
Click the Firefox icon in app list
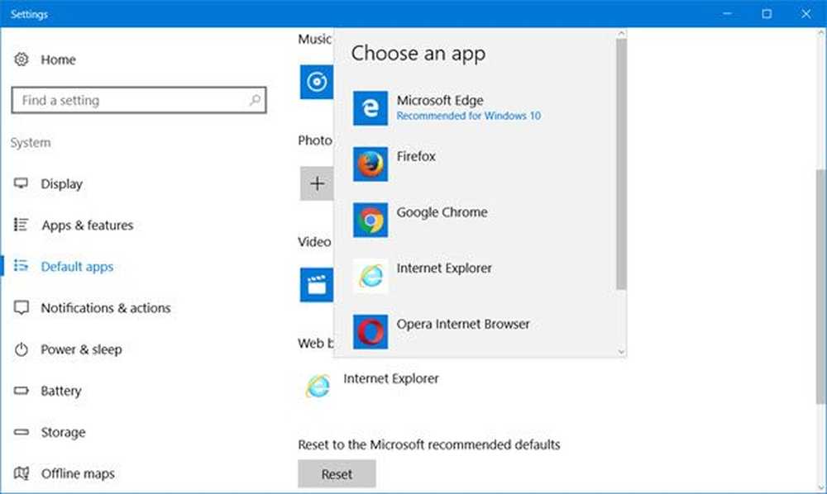370,164
